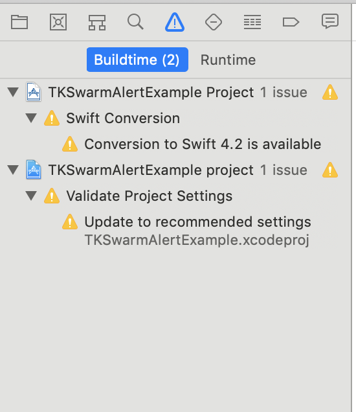Collapse the TKSwarmAlertExample Project group
The width and height of the screenshot is (356, 412).
[x=13, y=92]
